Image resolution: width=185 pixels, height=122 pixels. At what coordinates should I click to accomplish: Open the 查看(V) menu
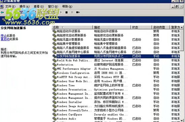tap(39, 6)
